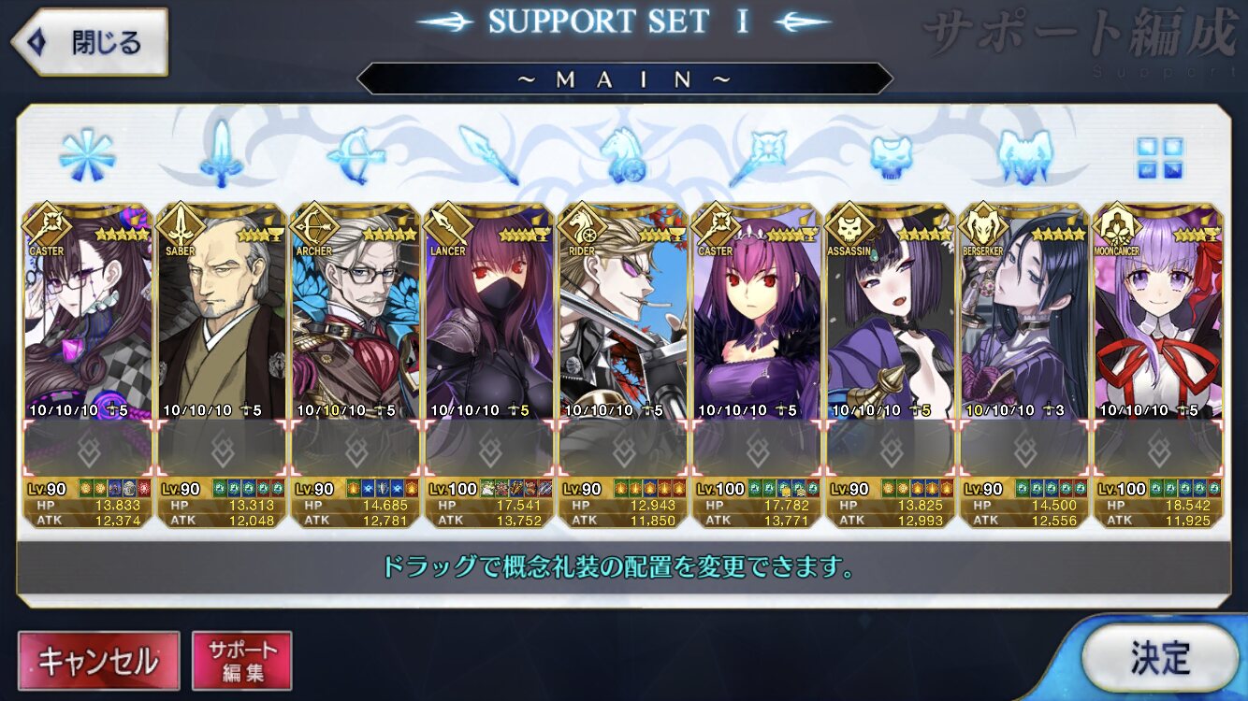This screenshot has height=701, width=1248.
Task: Select the Extra class four-squares icon
Action: coord(1160,158)
